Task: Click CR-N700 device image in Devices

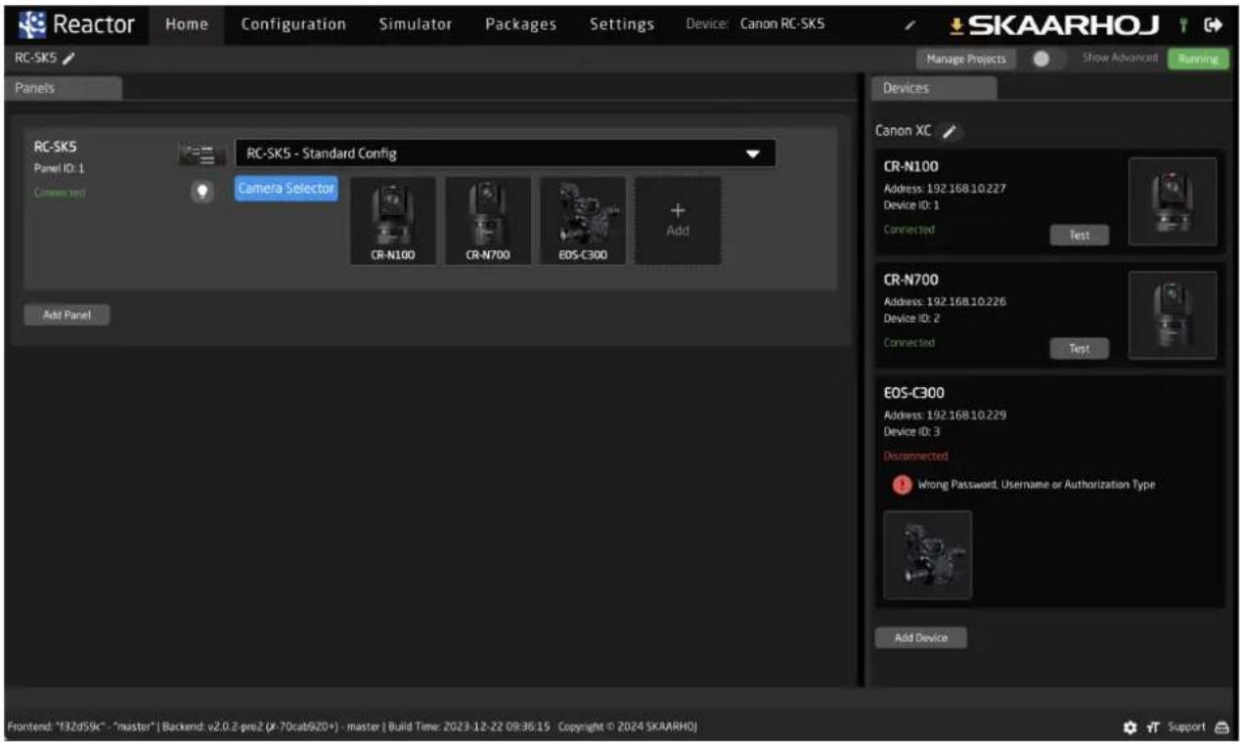Action: [1173, 315]
